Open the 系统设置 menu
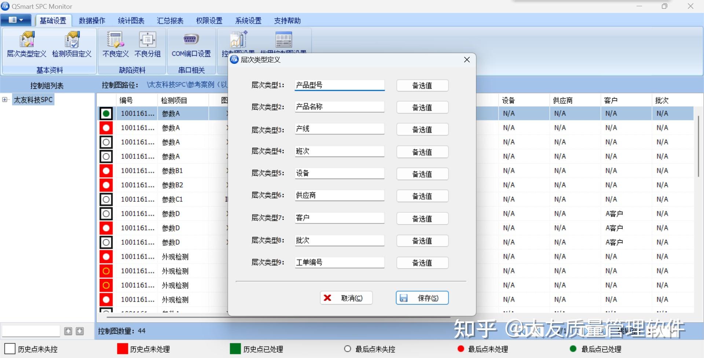 pyautogui.click(x=248, y=21)
